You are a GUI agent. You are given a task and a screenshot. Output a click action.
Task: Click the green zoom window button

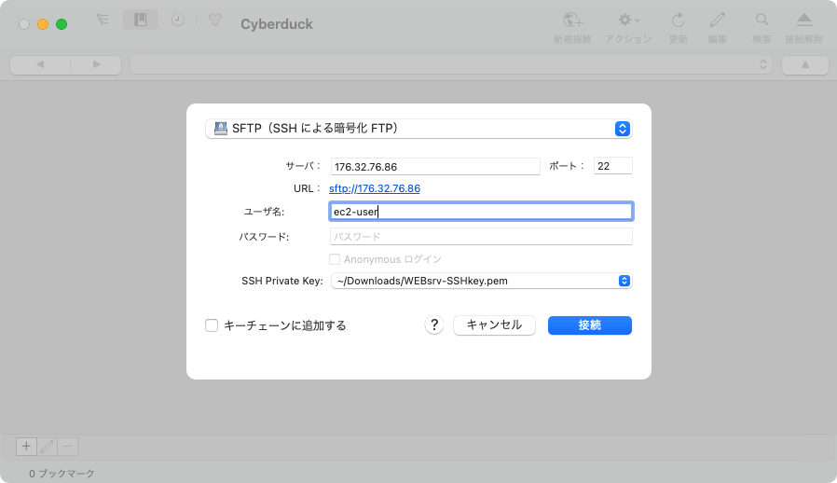[62, 24]
